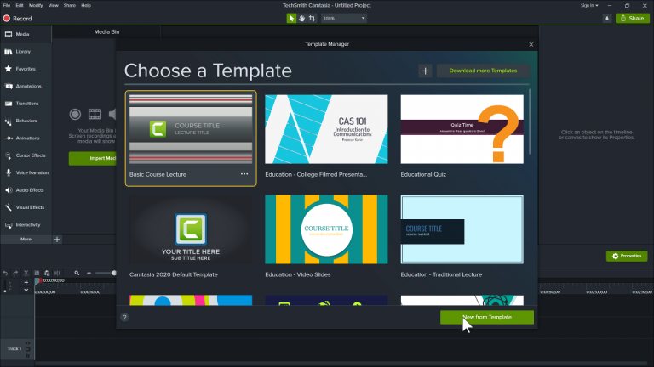Open the File menu

tap(7, 5)
